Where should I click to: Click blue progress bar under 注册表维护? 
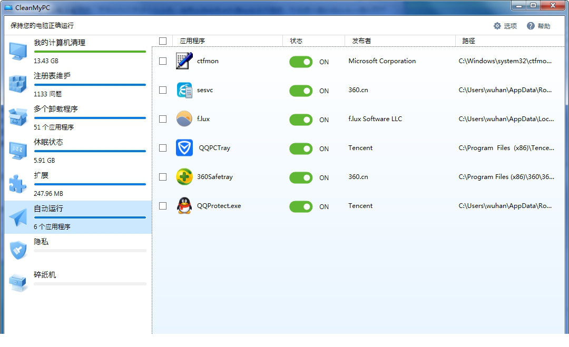pyautogui.click(x=90, y=85)
